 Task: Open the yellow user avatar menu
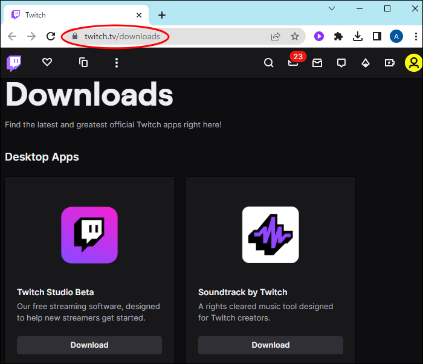tap(413, 63)
